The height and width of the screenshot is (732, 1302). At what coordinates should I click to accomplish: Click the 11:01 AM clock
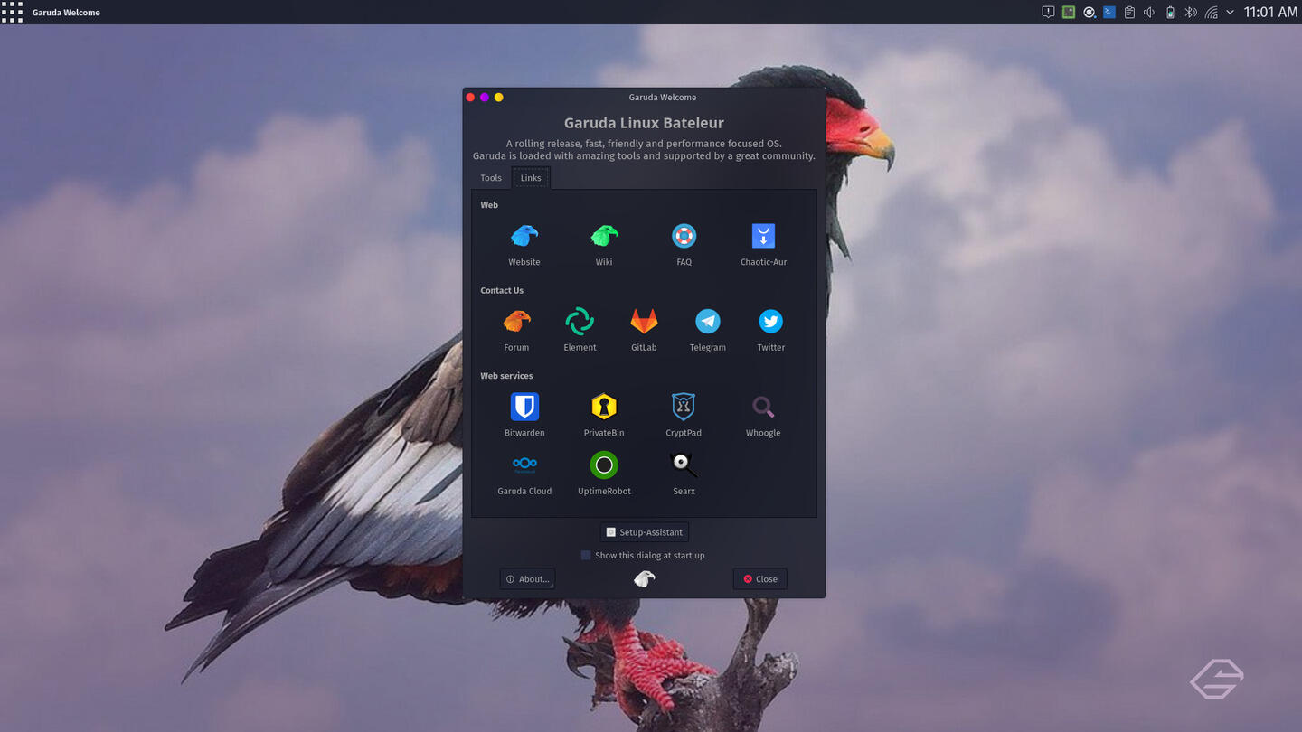tap(1270, 13)
